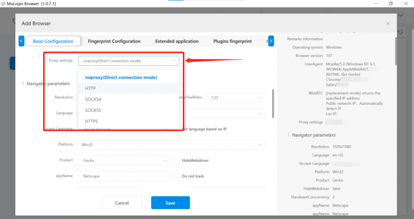The image size is (414, 219).
Task: Click the refresh icon behind the dialog
Action: 400,32
